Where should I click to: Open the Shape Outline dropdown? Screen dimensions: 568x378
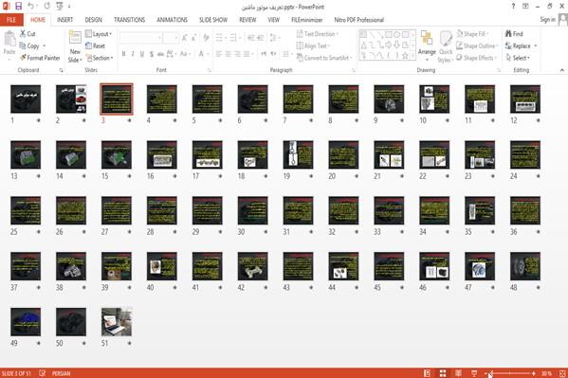(x=477, y=45)
